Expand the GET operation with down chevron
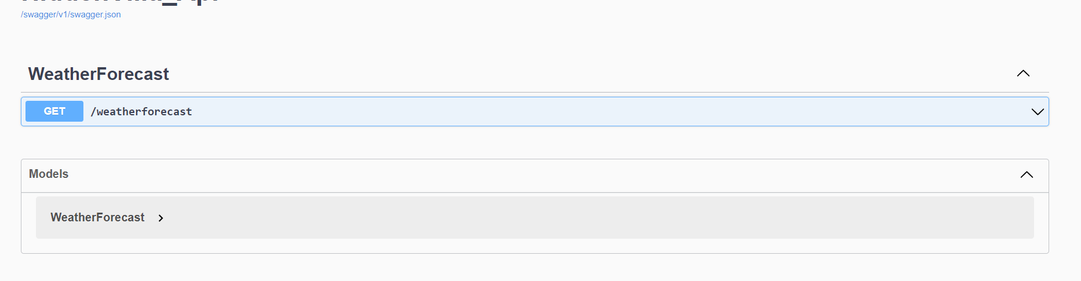Image resolution: width=1081 pixels, height=281 pixels. click(1038, 112)
